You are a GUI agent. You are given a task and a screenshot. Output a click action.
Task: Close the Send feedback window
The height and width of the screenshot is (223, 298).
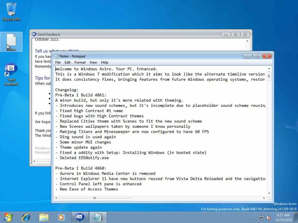click(245, 35)
